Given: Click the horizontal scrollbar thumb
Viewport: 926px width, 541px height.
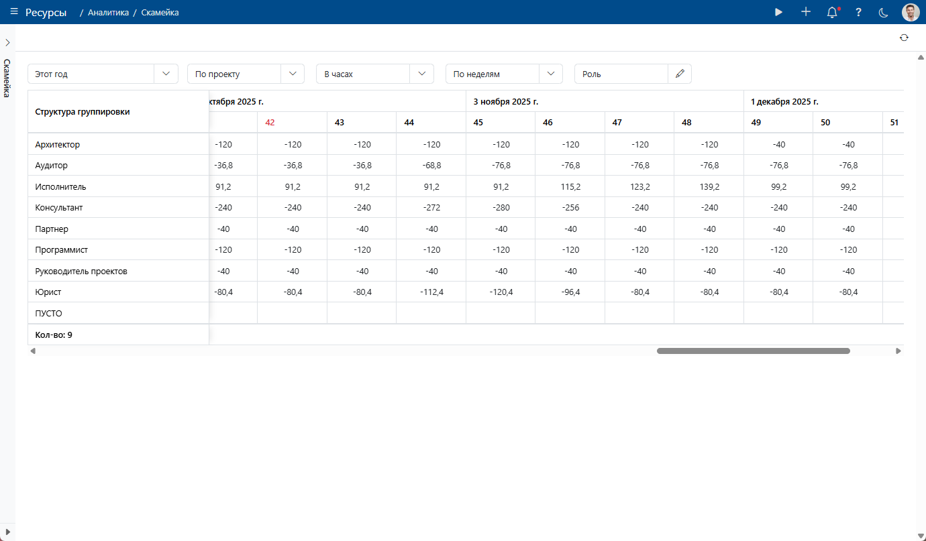Looking at the screenshot, I should 753,351.
